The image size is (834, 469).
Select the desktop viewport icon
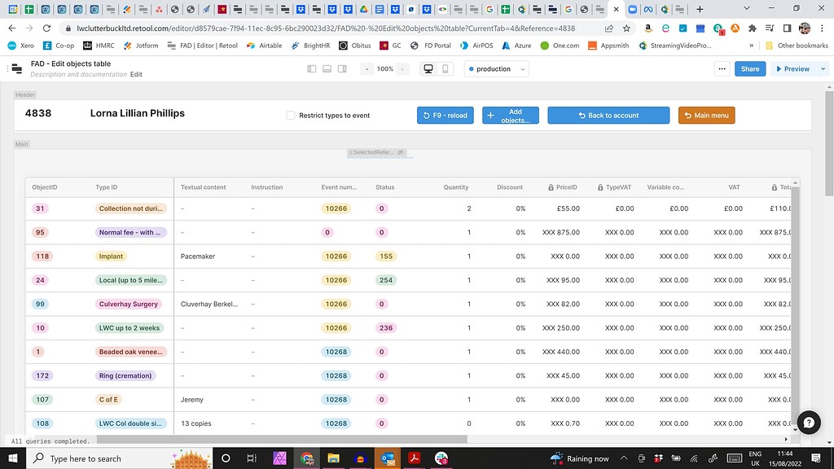[428, 68]
